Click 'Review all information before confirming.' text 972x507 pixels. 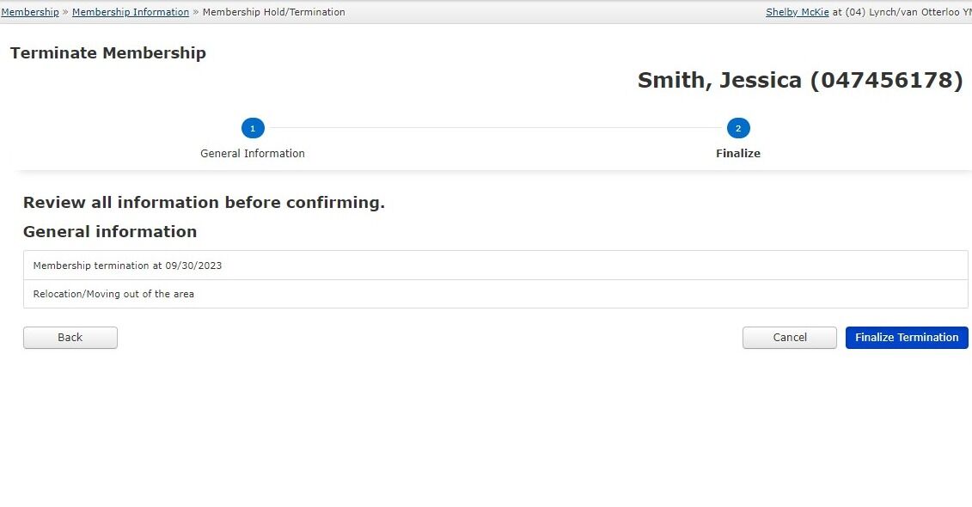[x=204, y=203]
